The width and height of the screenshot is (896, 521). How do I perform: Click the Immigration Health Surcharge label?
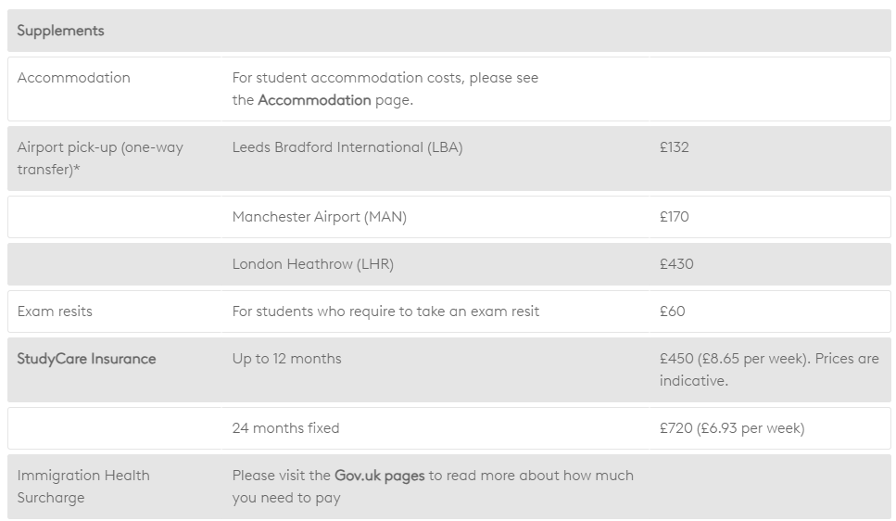(x=83, y=487)
